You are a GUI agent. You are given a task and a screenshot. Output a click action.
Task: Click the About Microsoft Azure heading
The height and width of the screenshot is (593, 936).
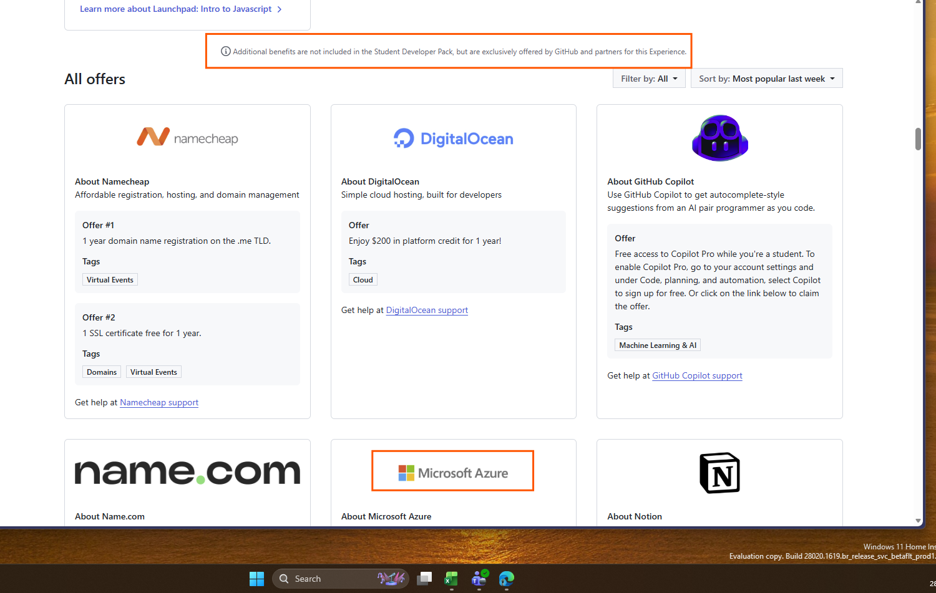click(386, 516)
